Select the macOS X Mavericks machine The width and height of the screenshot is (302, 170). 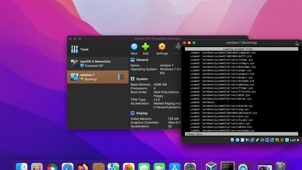point(98,64)
